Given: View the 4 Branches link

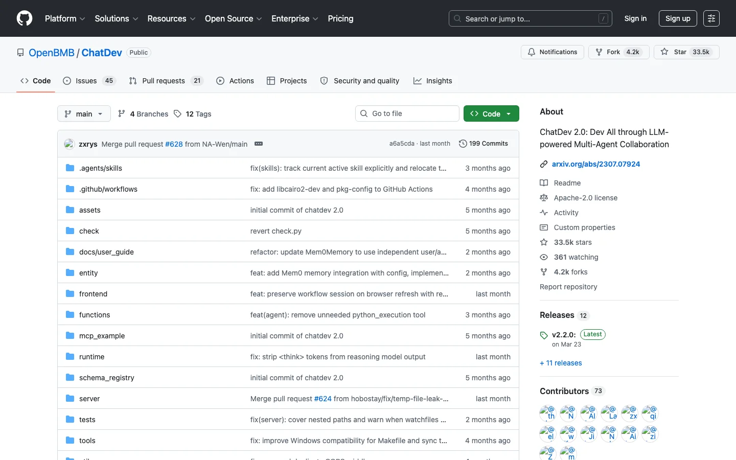Looking at the screenshot, I should coord(143,114).
